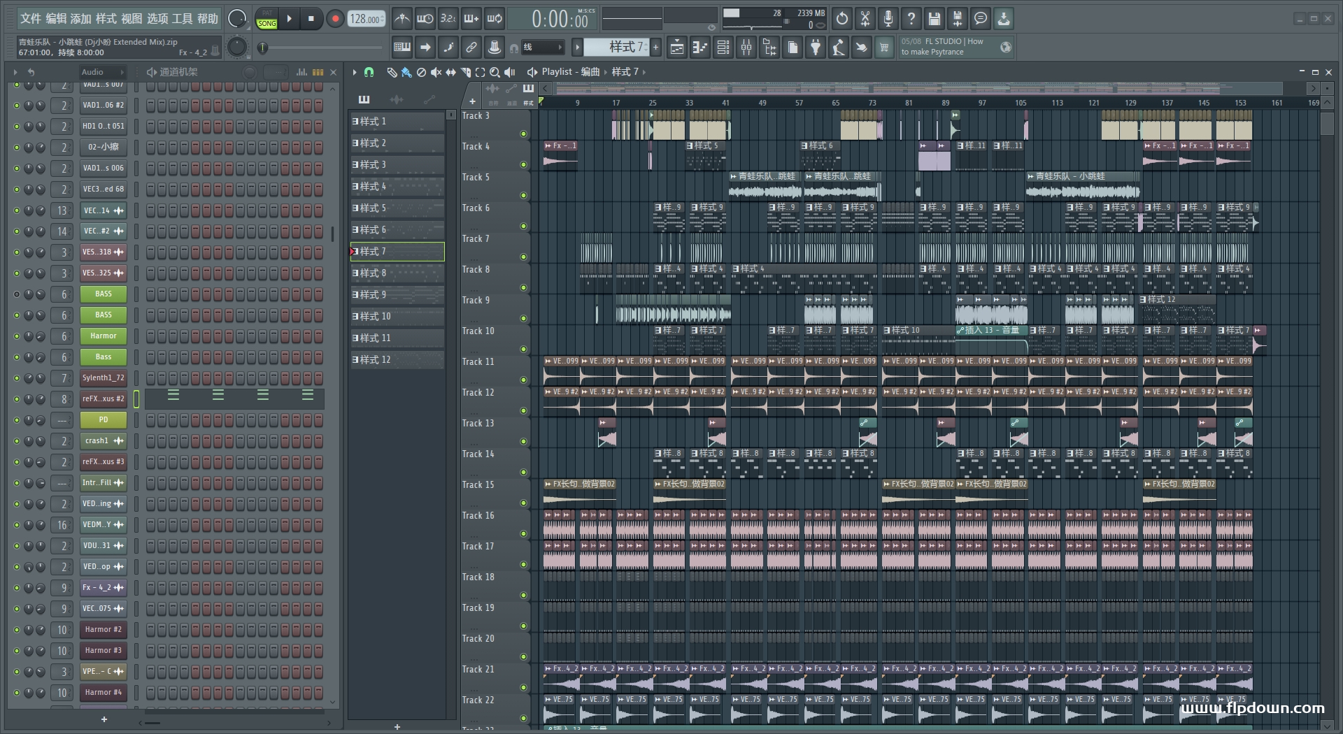Image resolution: width=1343 pixels, height=734 pixels.
Task: Render audio with the export wave icon
Action: point(958,19)
